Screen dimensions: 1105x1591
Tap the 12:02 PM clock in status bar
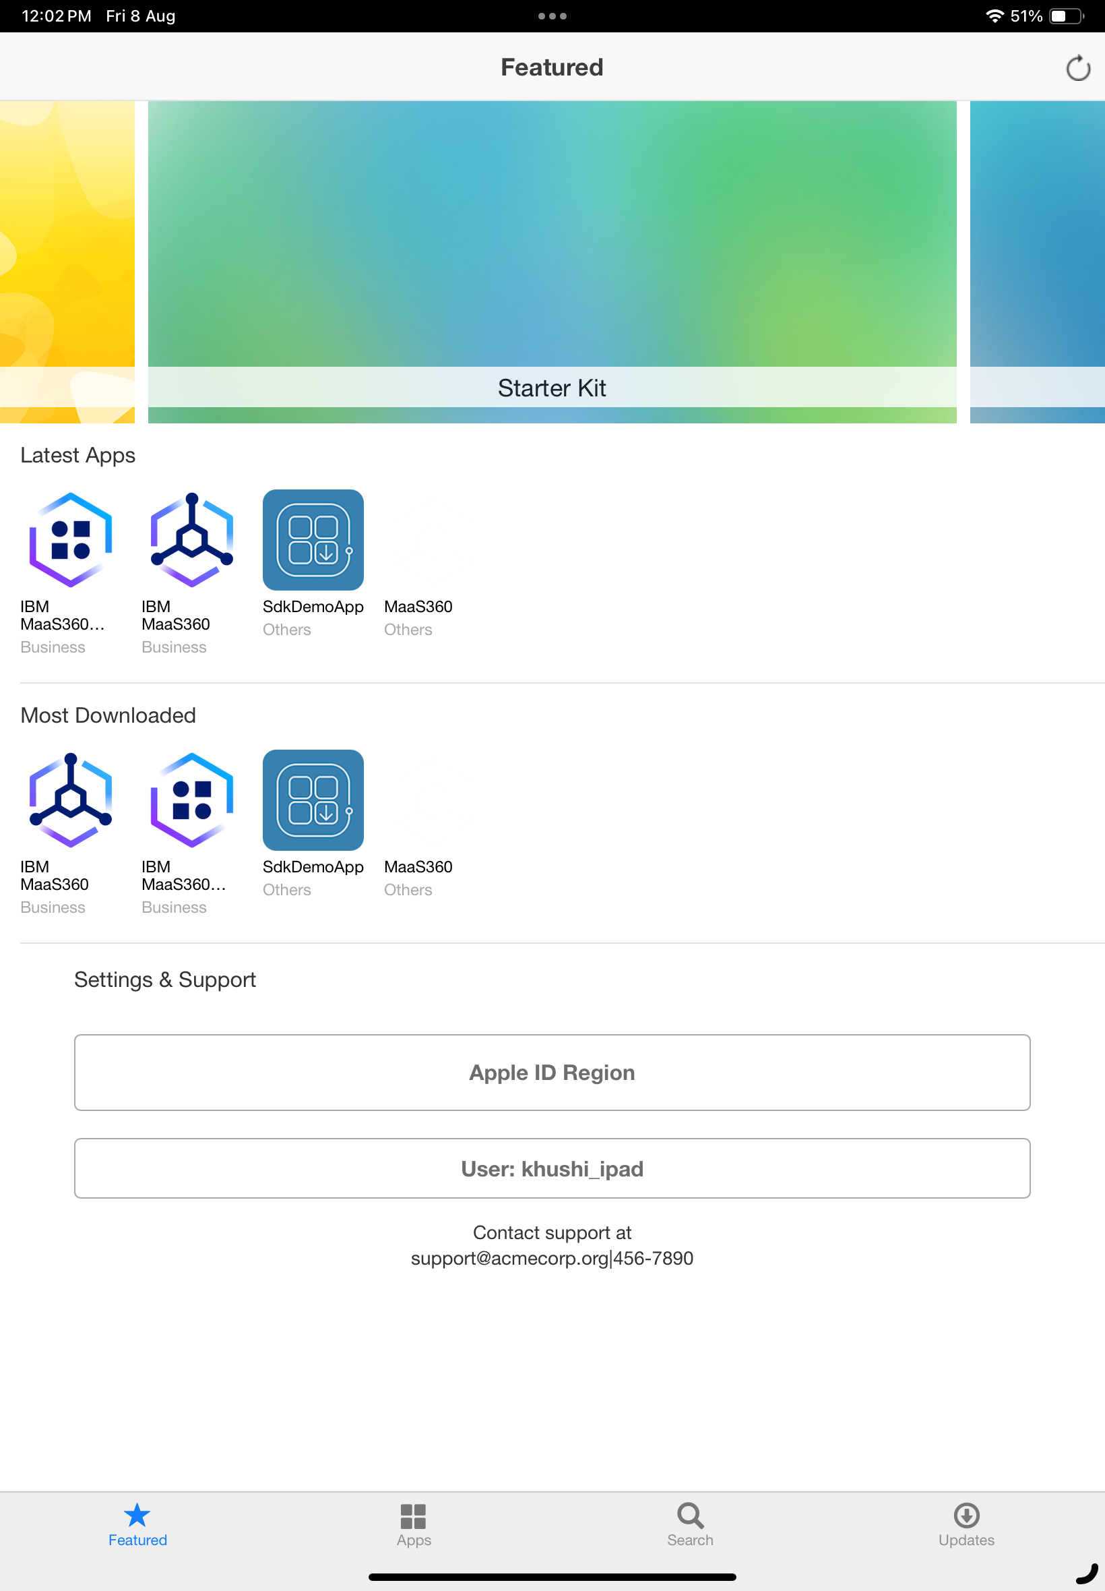[57, 16]
